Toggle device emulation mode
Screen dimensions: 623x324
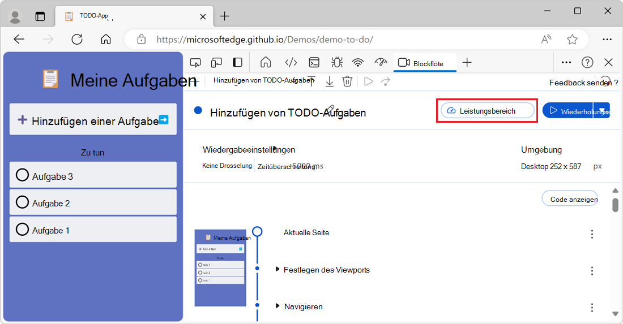point(216,63)
